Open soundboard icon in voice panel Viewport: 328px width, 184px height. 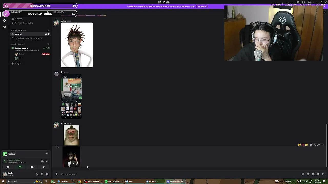click(x=44, y=167)
